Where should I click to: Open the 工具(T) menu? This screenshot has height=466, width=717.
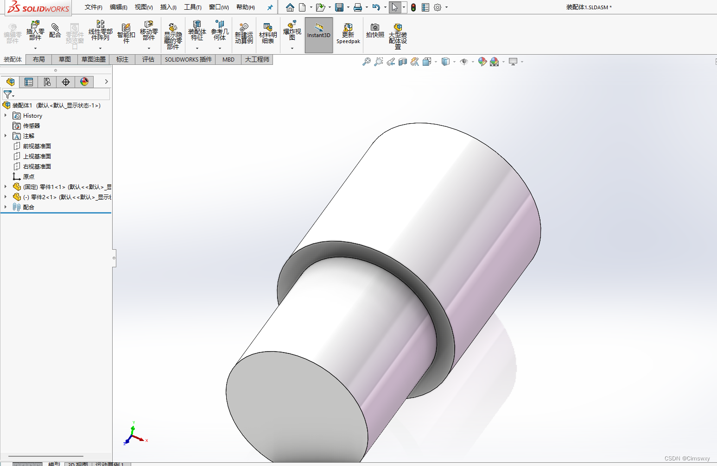(193, 7)
